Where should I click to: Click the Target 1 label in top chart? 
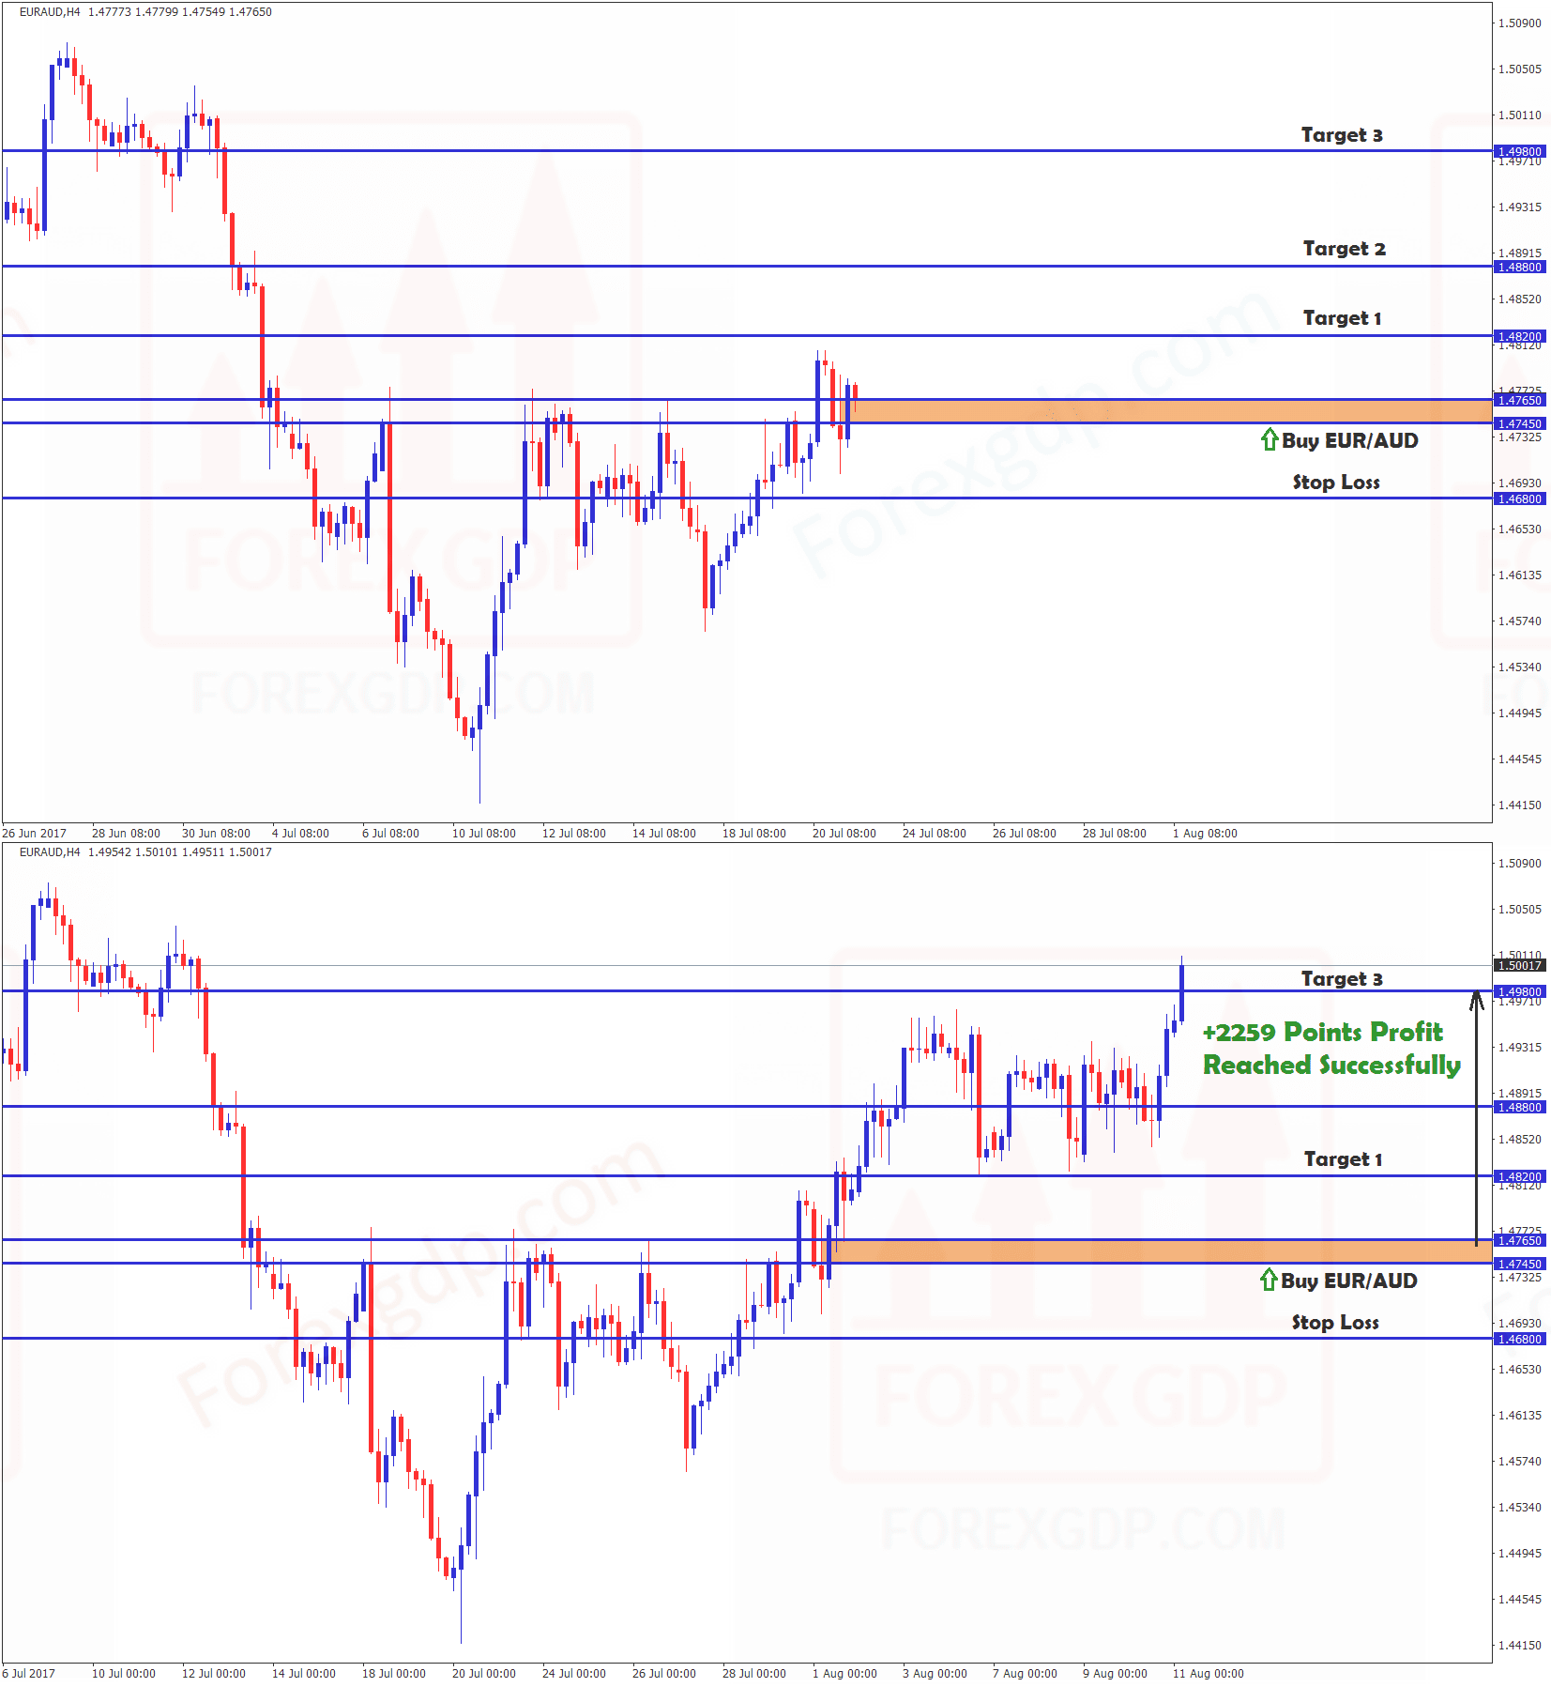[1342, 318]
